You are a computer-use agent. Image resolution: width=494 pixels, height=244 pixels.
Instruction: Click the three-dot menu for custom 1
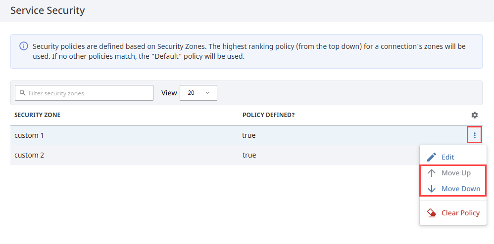tap(474, 135)
